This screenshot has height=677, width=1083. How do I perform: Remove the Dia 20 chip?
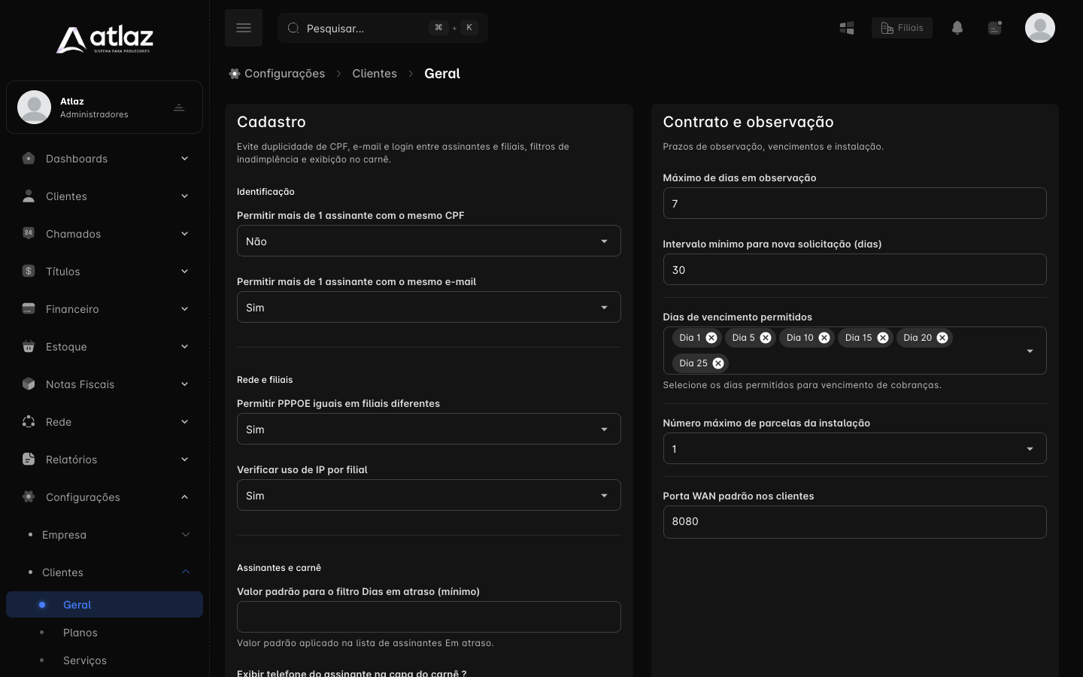(x=942, y=338)
